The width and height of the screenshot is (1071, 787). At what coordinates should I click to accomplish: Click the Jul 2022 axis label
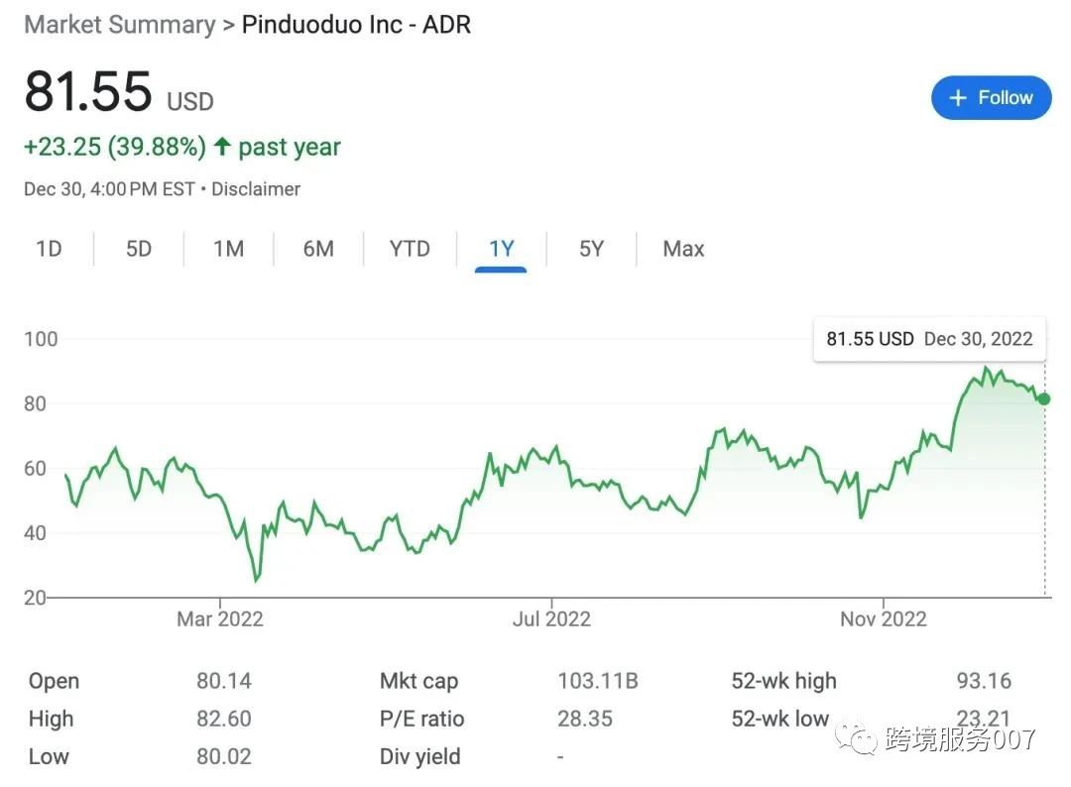click(x=551, y=619)
